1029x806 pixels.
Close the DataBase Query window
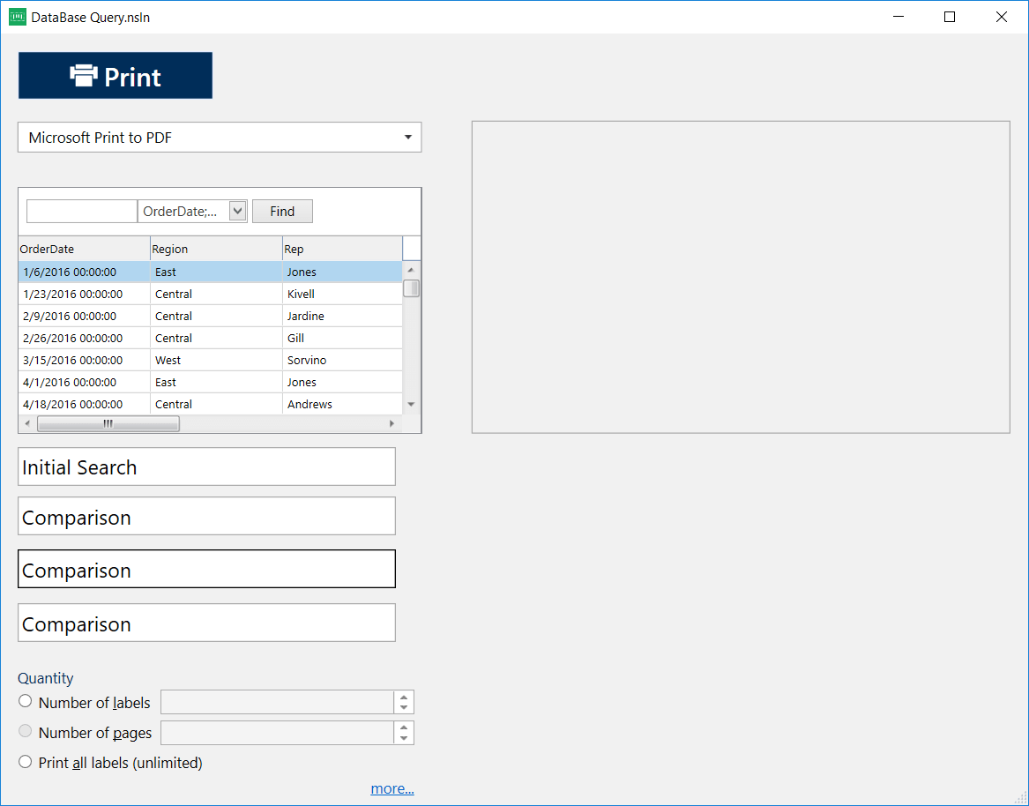tap(1002, 17)
